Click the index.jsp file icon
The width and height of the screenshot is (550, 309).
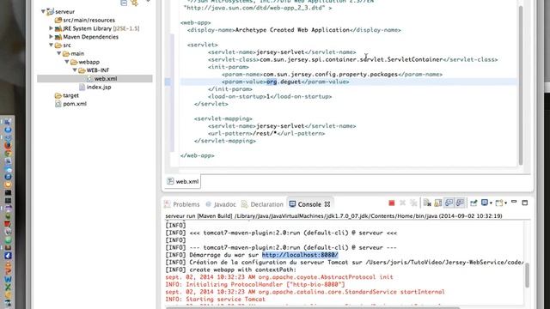tap(82, 87)
